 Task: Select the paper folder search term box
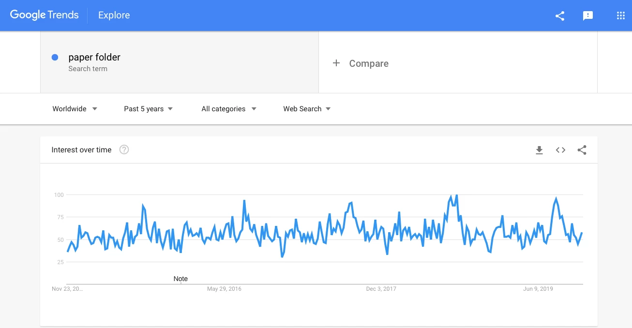pos(180,62)
